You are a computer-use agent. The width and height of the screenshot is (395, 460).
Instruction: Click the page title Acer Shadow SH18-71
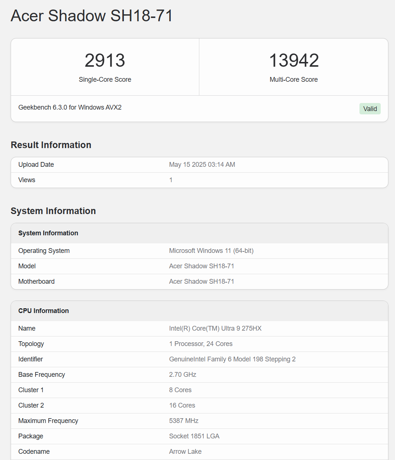(92, 16)
